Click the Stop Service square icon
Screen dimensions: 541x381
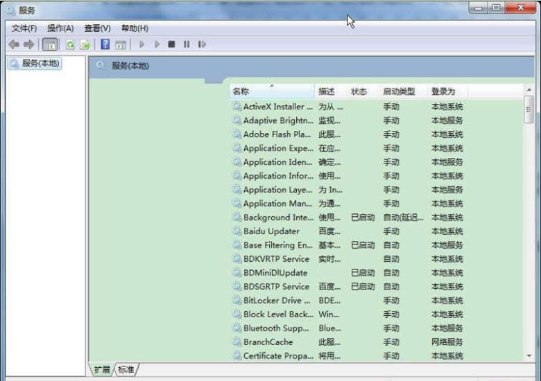coord(171,44)
